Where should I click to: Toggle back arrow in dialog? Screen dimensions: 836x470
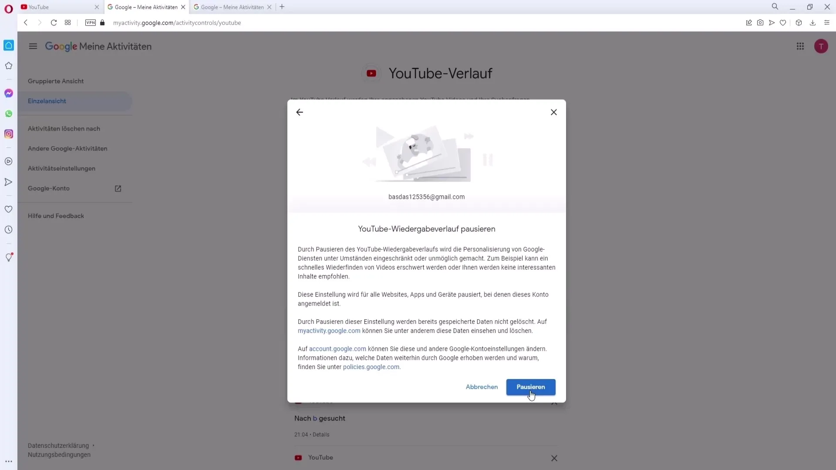(300, 112)
